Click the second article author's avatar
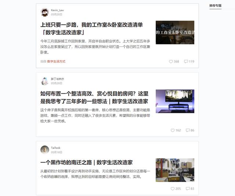 [x=45, y=81]
